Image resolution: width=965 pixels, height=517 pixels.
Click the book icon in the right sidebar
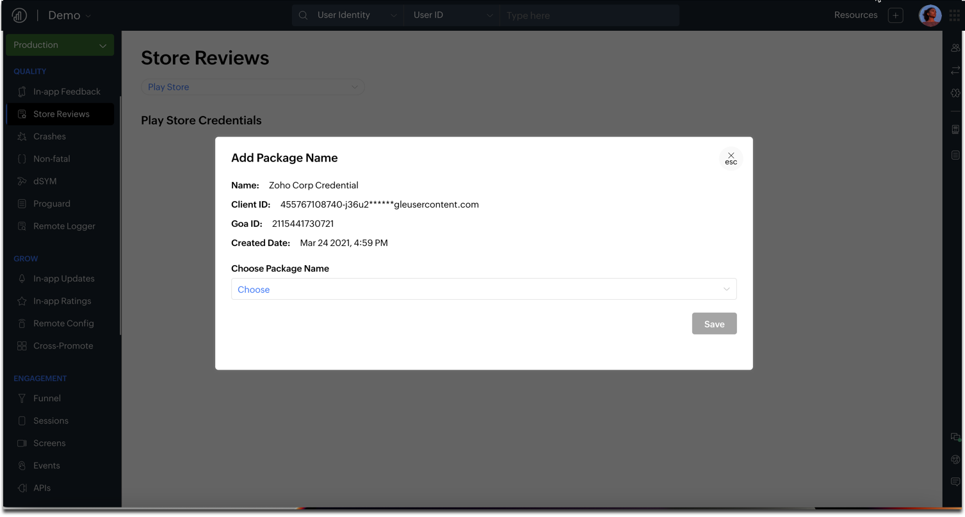tap(955, 129)
